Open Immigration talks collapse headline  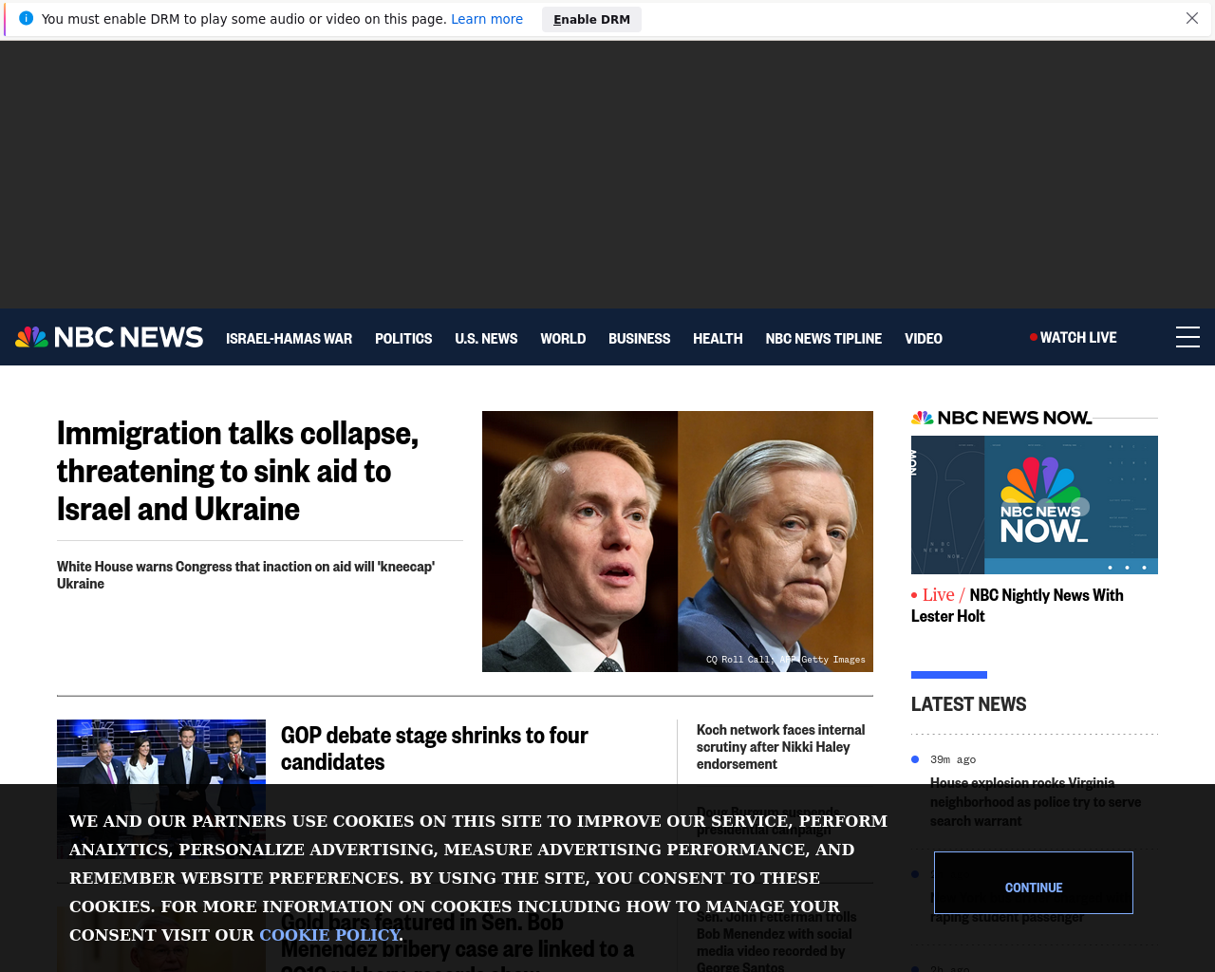click(x=237, y=471)
